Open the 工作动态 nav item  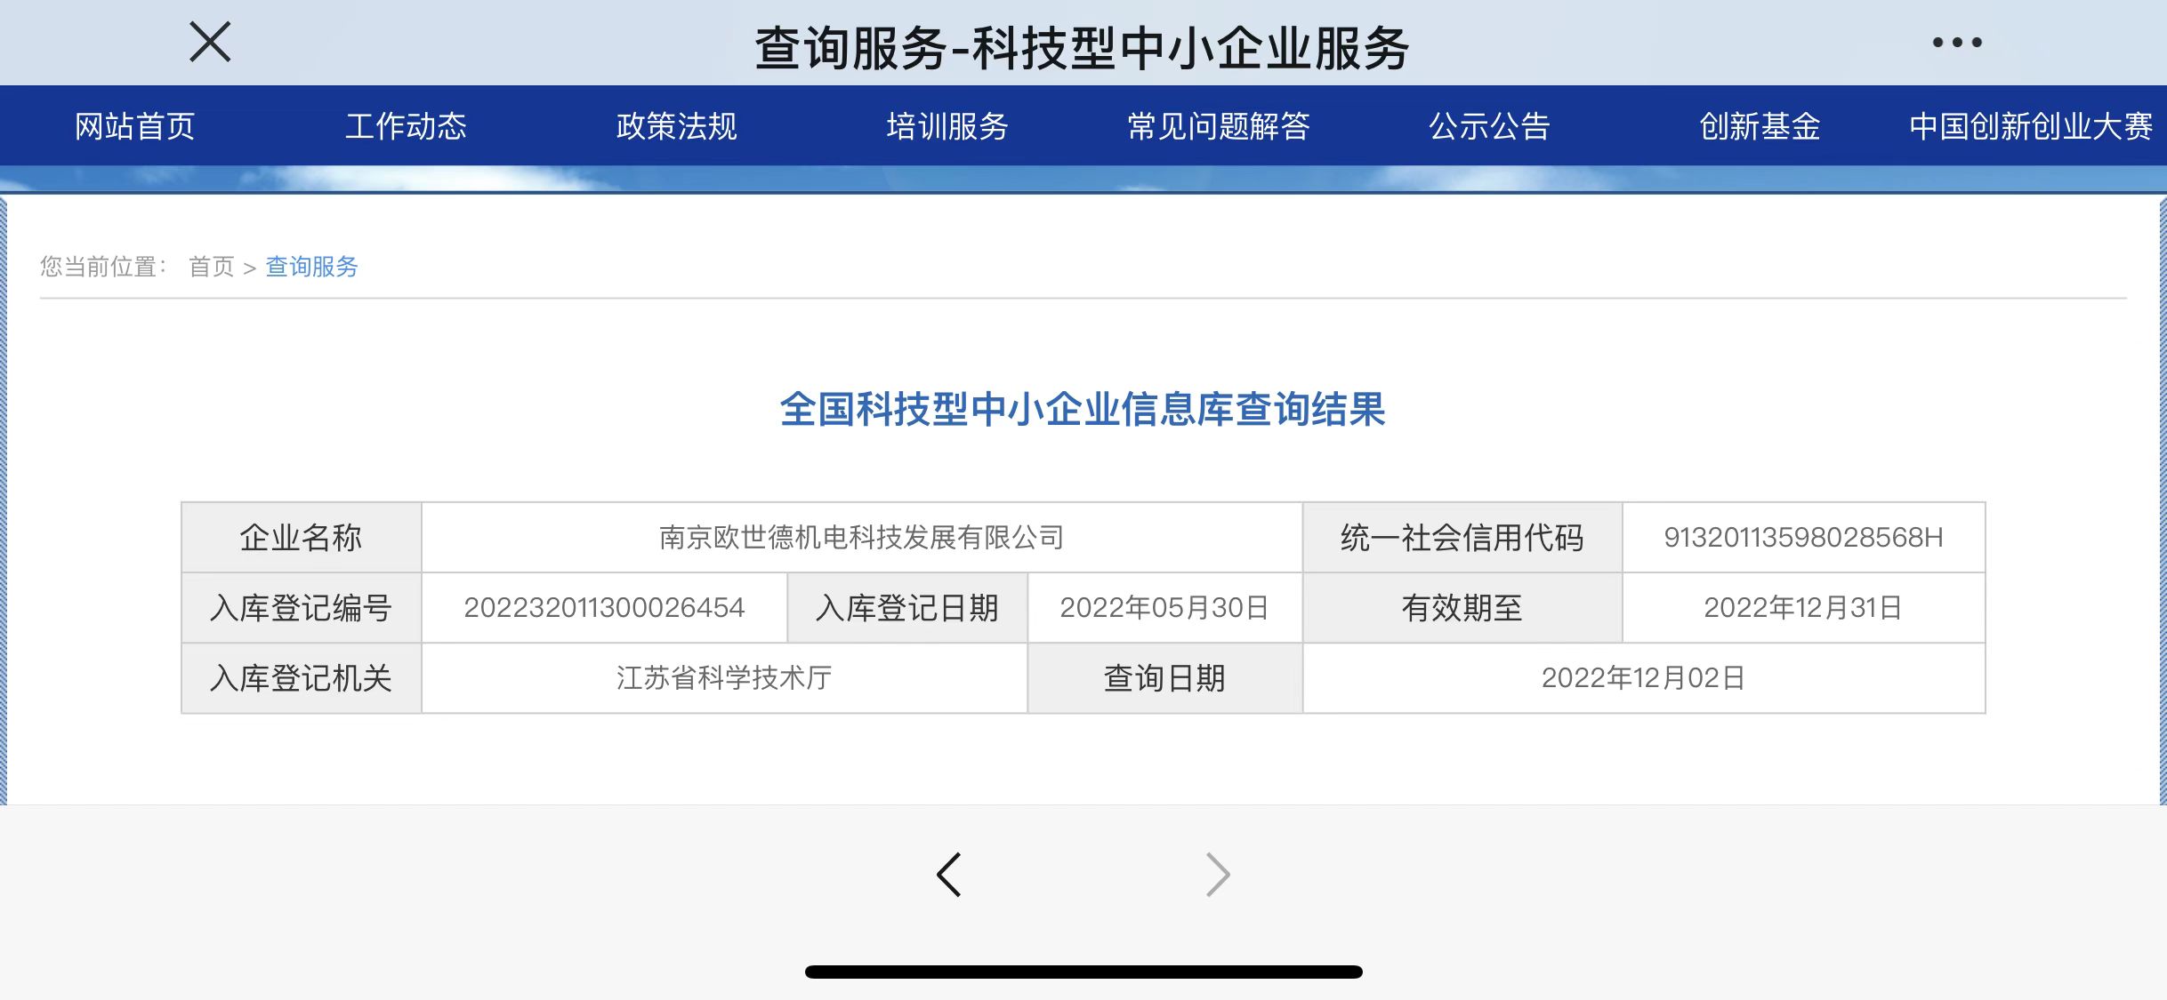point(406,126)
